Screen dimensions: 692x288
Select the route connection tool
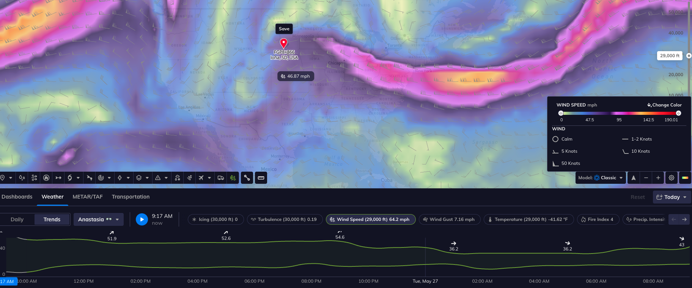click(x=247, y=178)
